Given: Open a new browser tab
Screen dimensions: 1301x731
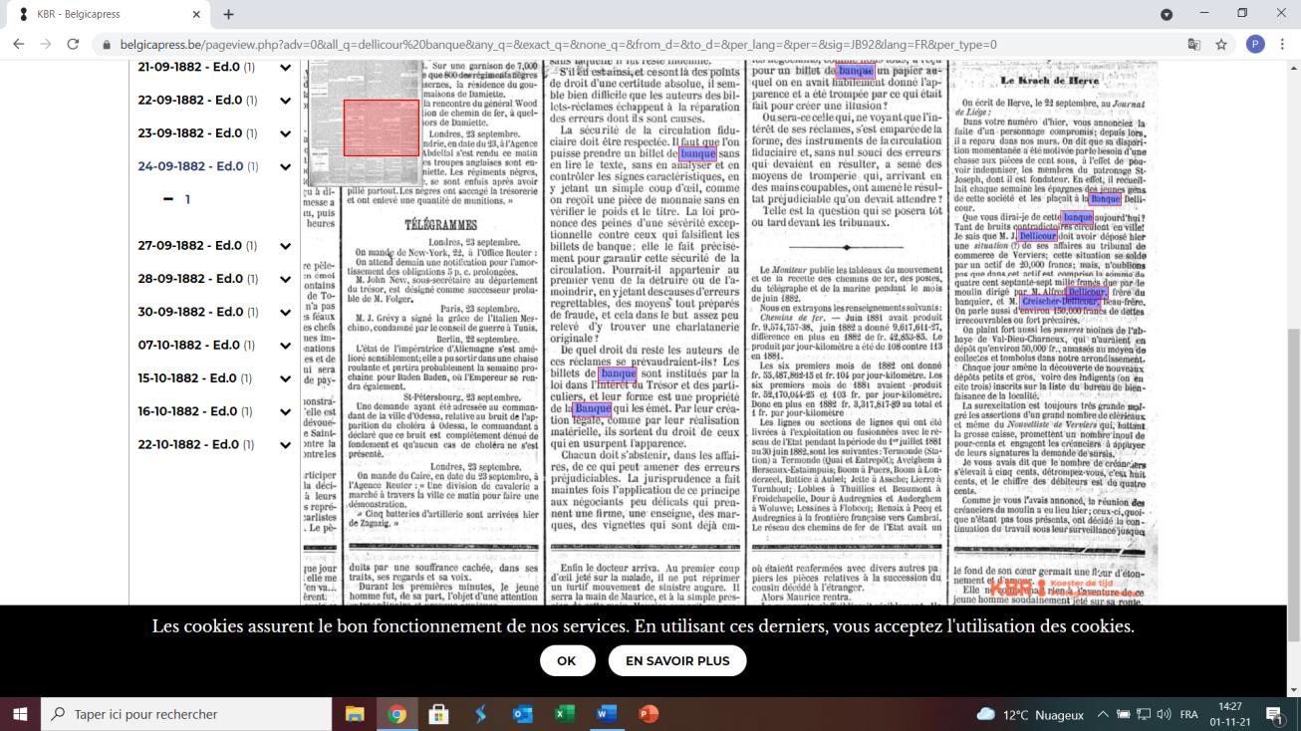Looking at the screenshot, I should pyautogui.click(x=228, y=14).
